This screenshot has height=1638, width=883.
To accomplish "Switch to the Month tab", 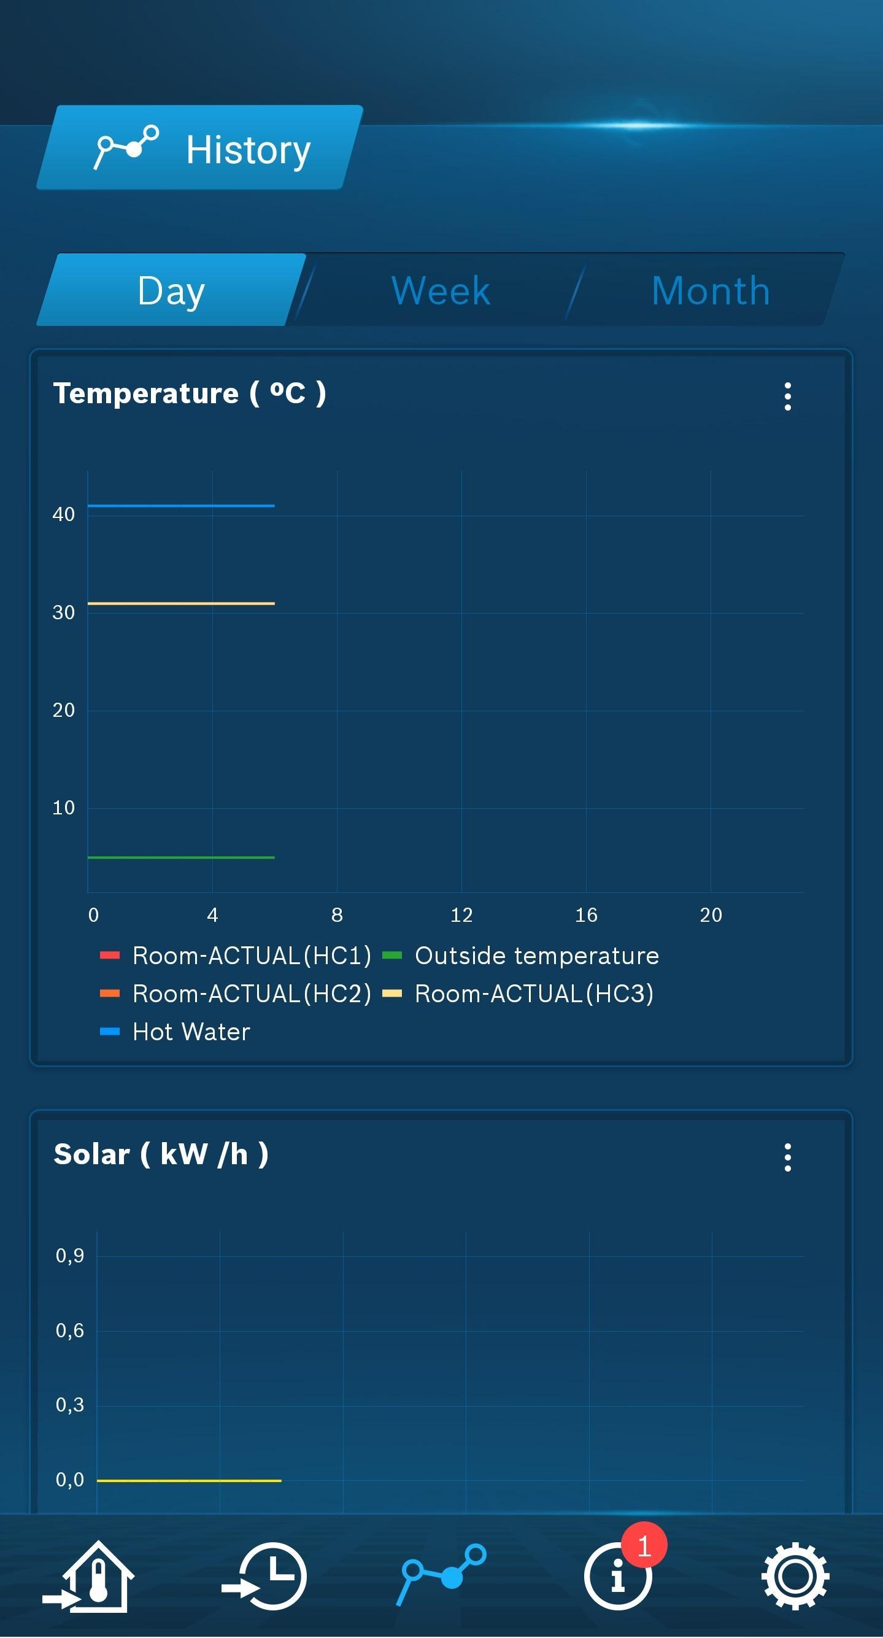I will tap(710, 290).
